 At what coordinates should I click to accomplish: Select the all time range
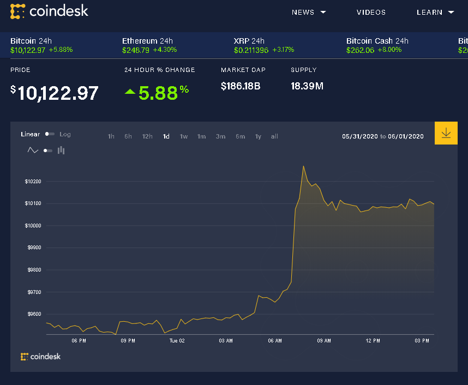pyautogui.click(x=274, y=136)
